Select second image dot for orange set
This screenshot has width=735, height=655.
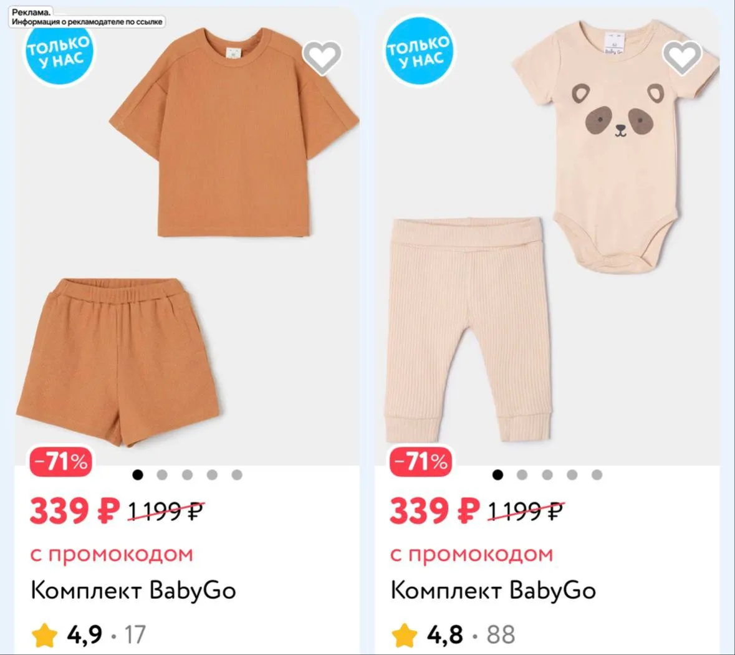pyautogui.click(x=162, y=475)
